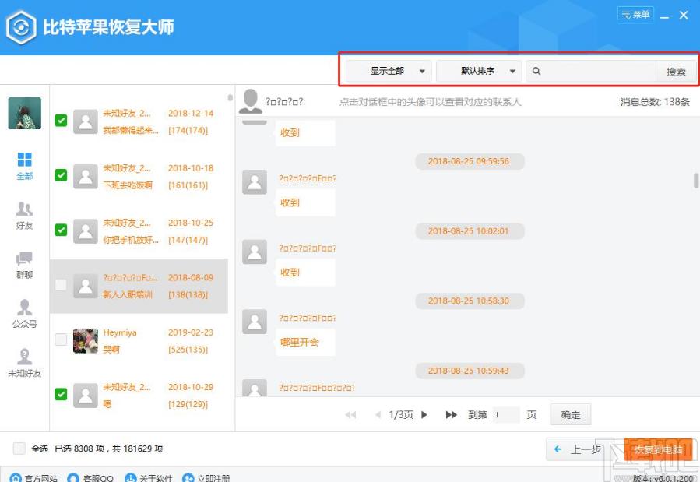700x482 pixels.
Task: Click the user profile avatar in sidebar
Action: [x=25, y=114]
